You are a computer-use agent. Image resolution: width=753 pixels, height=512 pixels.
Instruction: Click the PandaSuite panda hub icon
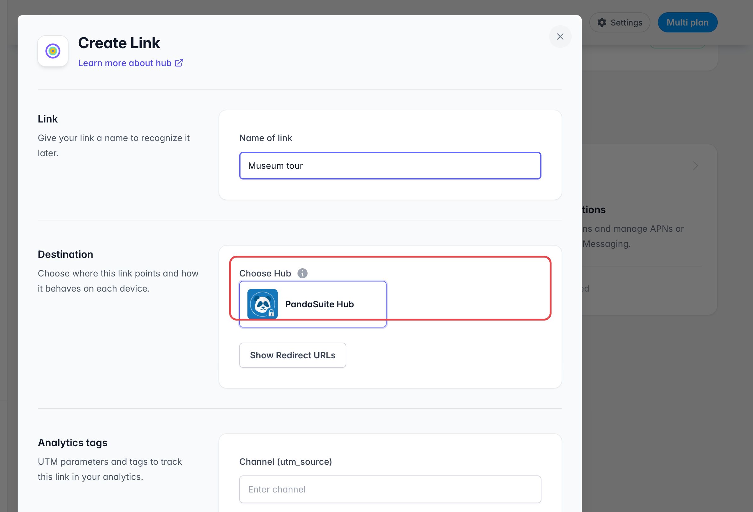263,304
